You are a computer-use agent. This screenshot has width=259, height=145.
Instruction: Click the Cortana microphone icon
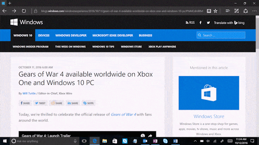(75, 141)
